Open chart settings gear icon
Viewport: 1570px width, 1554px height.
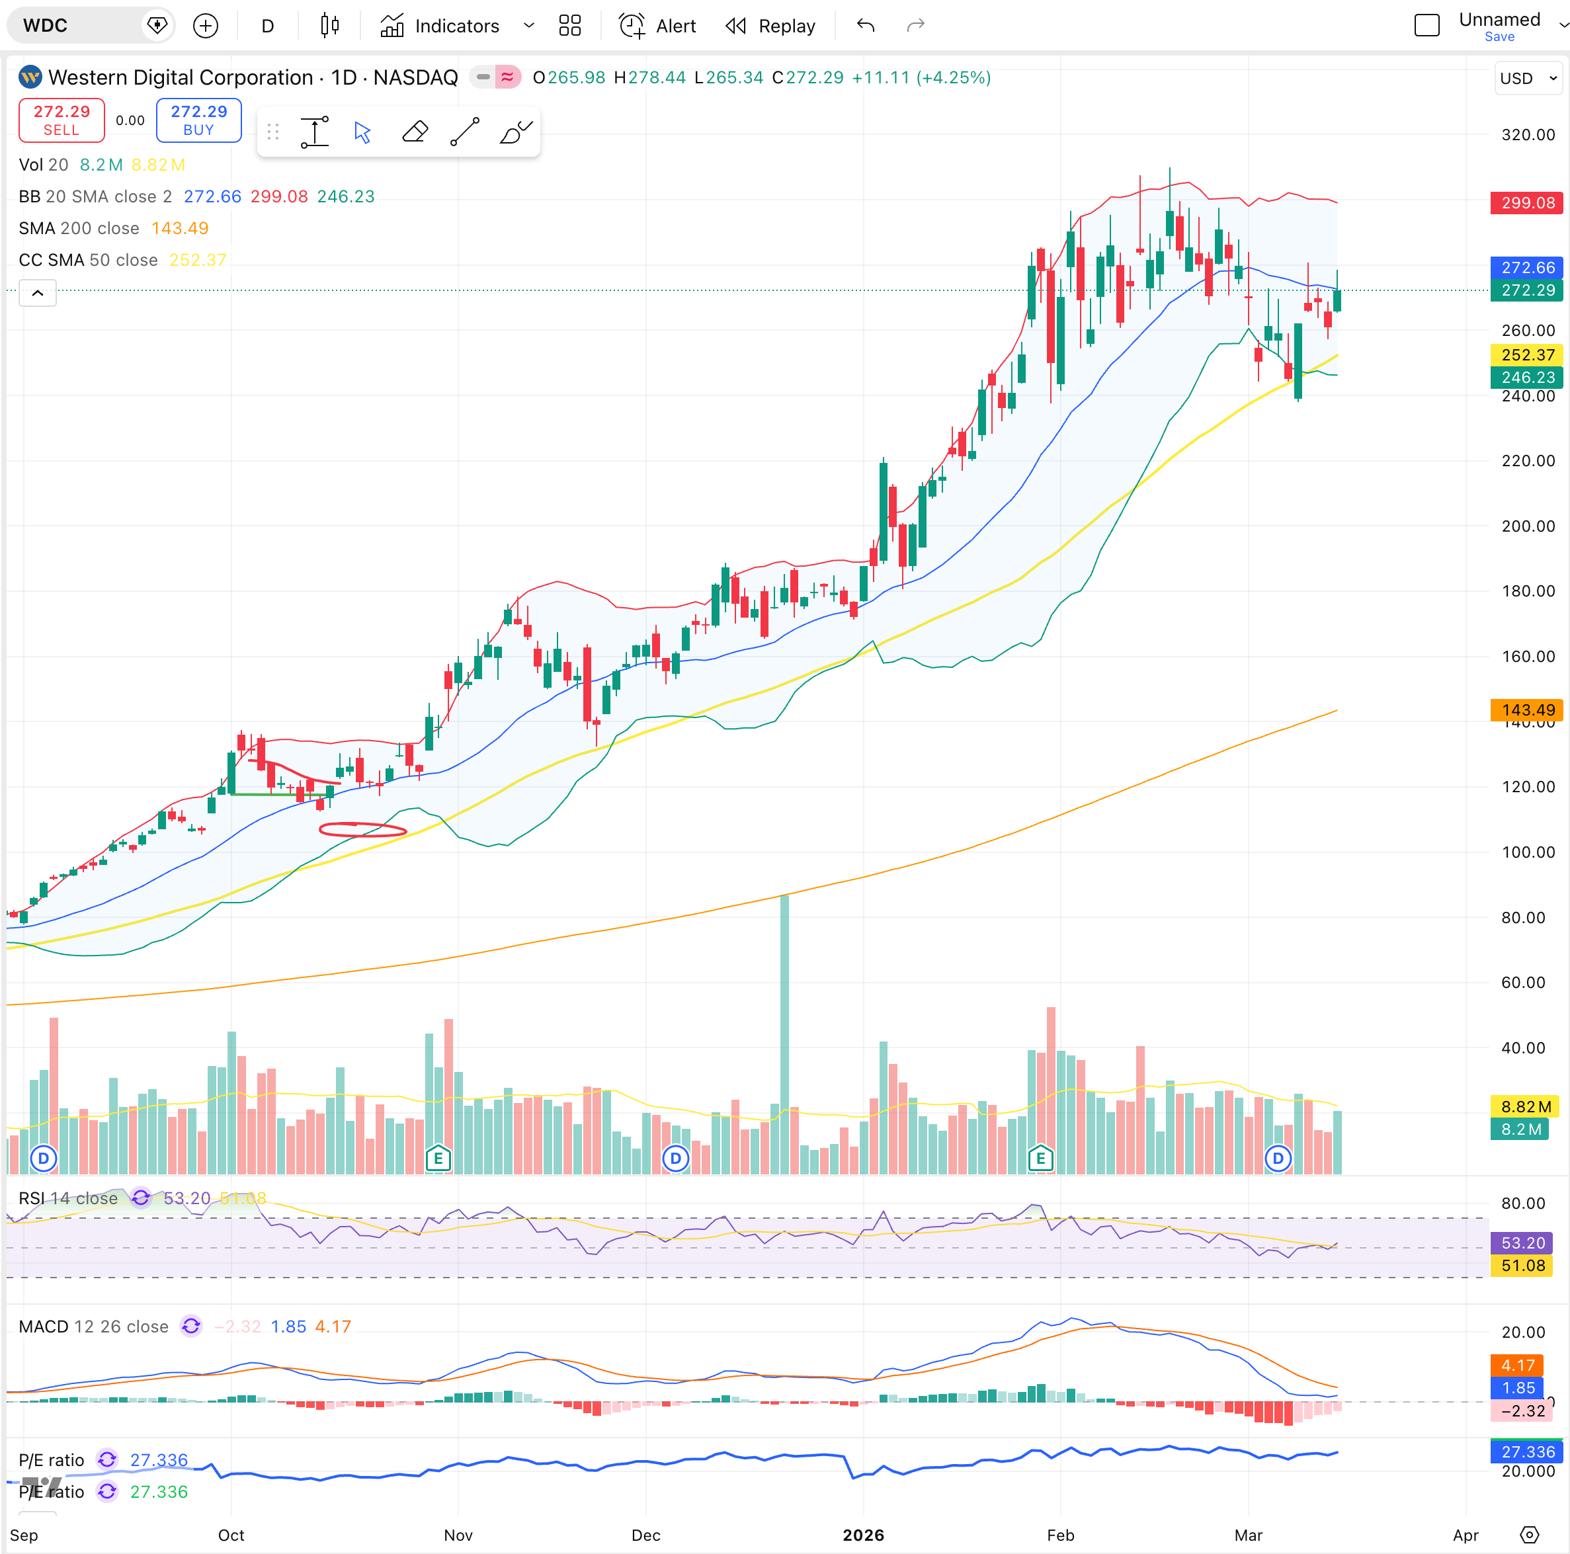coord(1530,1535)
